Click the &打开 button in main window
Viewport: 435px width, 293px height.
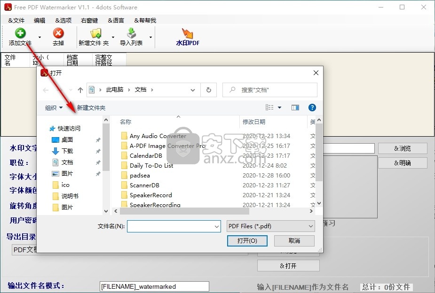click(288, 266)
